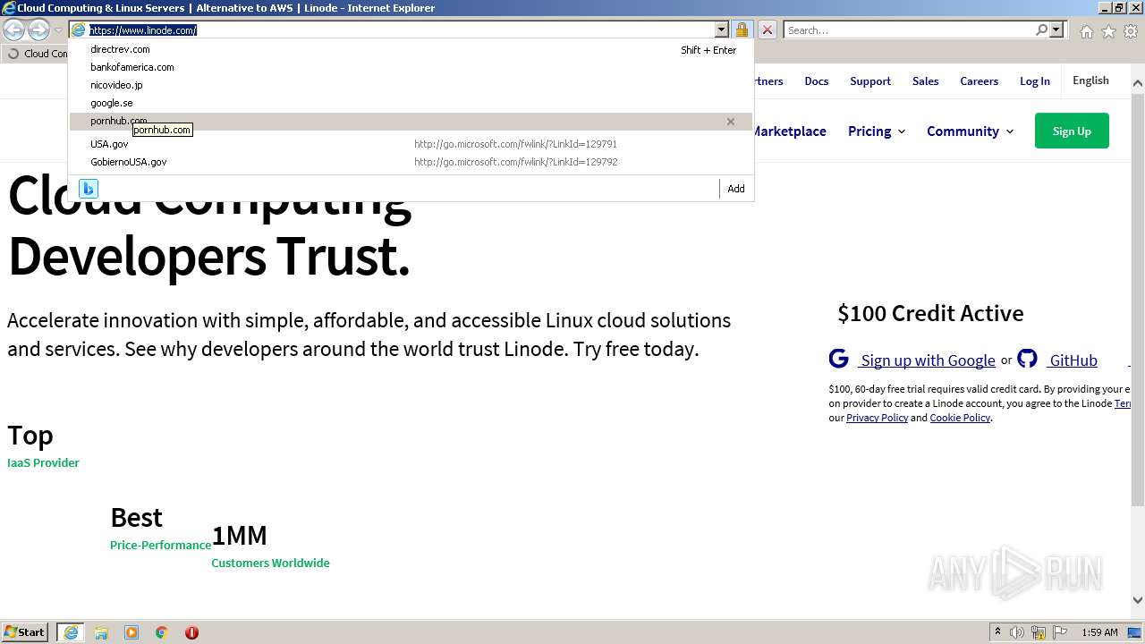The image size is (1145, 644).
Task: Click the Search input box
Action: point(909,30)
